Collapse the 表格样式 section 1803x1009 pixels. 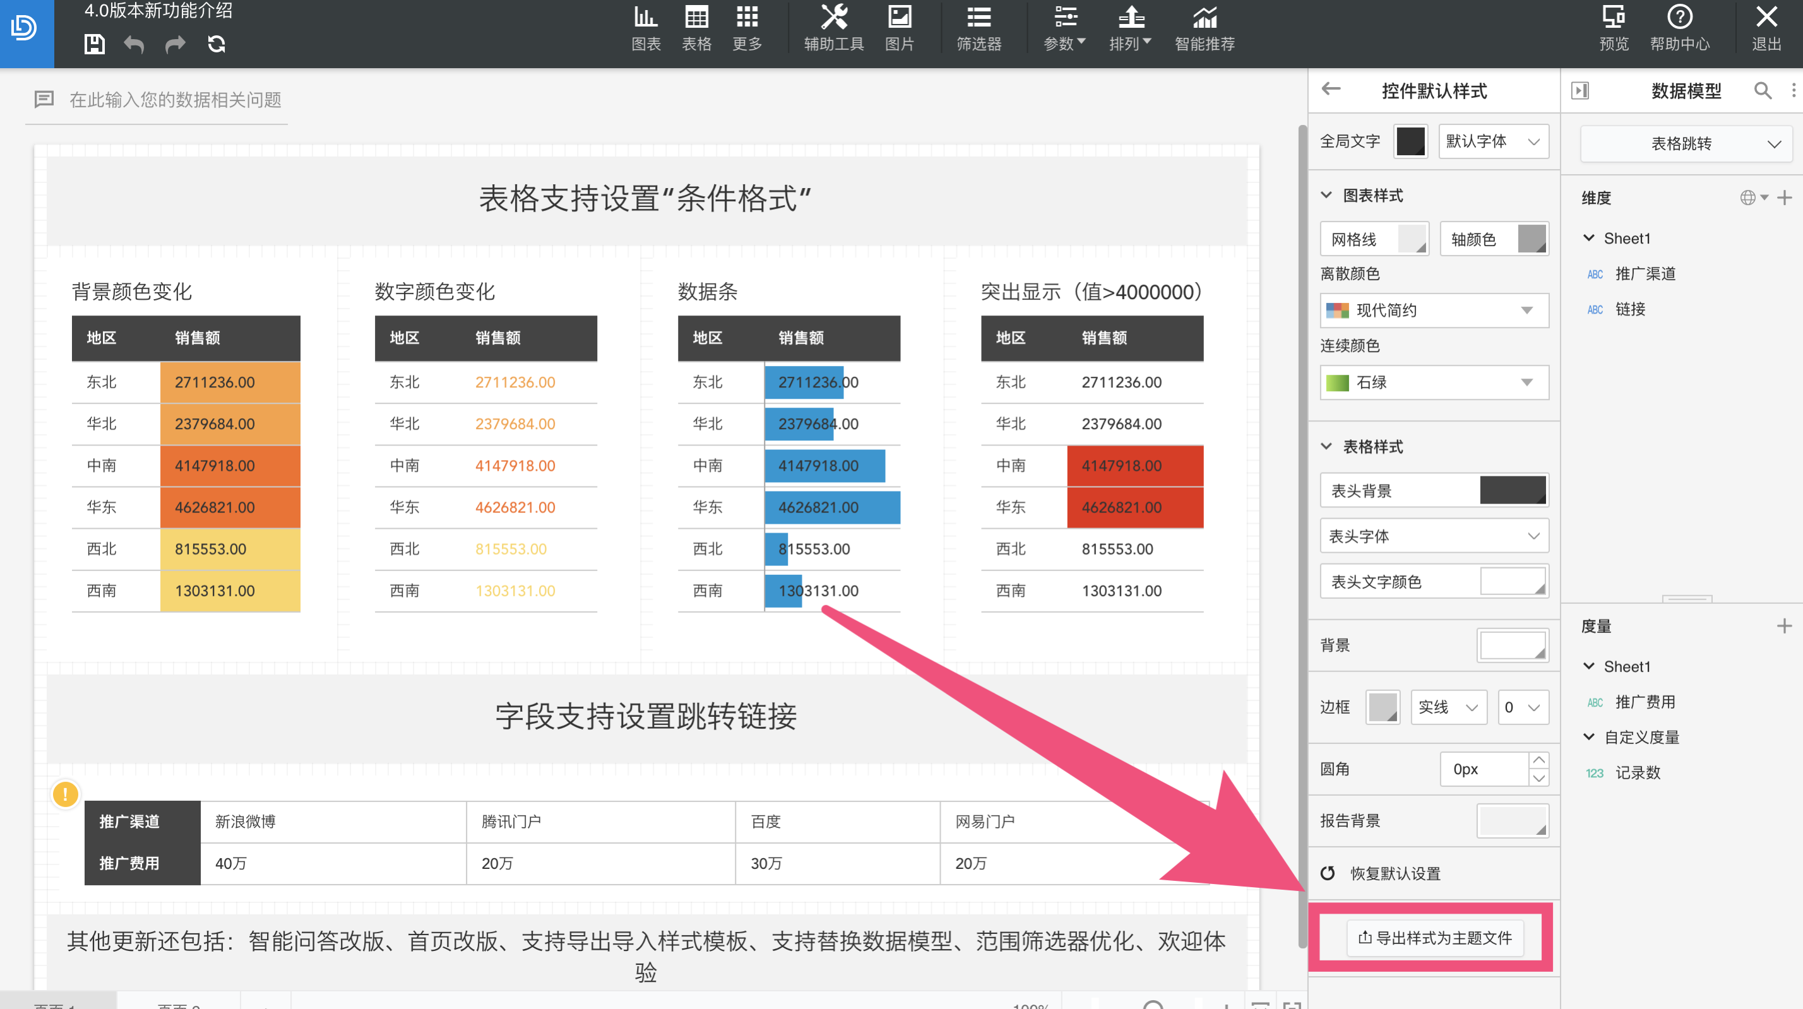[1326, 446]
